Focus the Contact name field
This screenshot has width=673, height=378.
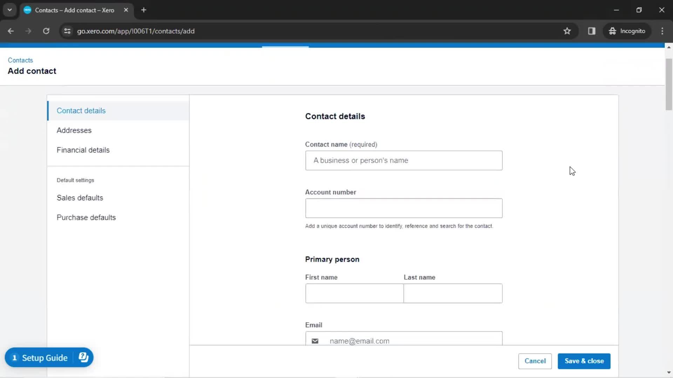[404, 160]
